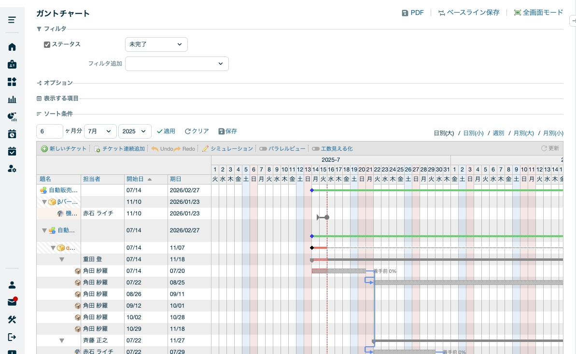Click the new ticket plus icon

[44, 149]
